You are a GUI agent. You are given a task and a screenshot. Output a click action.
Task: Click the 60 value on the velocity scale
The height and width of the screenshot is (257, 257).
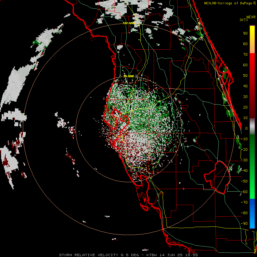click(245, 65)
